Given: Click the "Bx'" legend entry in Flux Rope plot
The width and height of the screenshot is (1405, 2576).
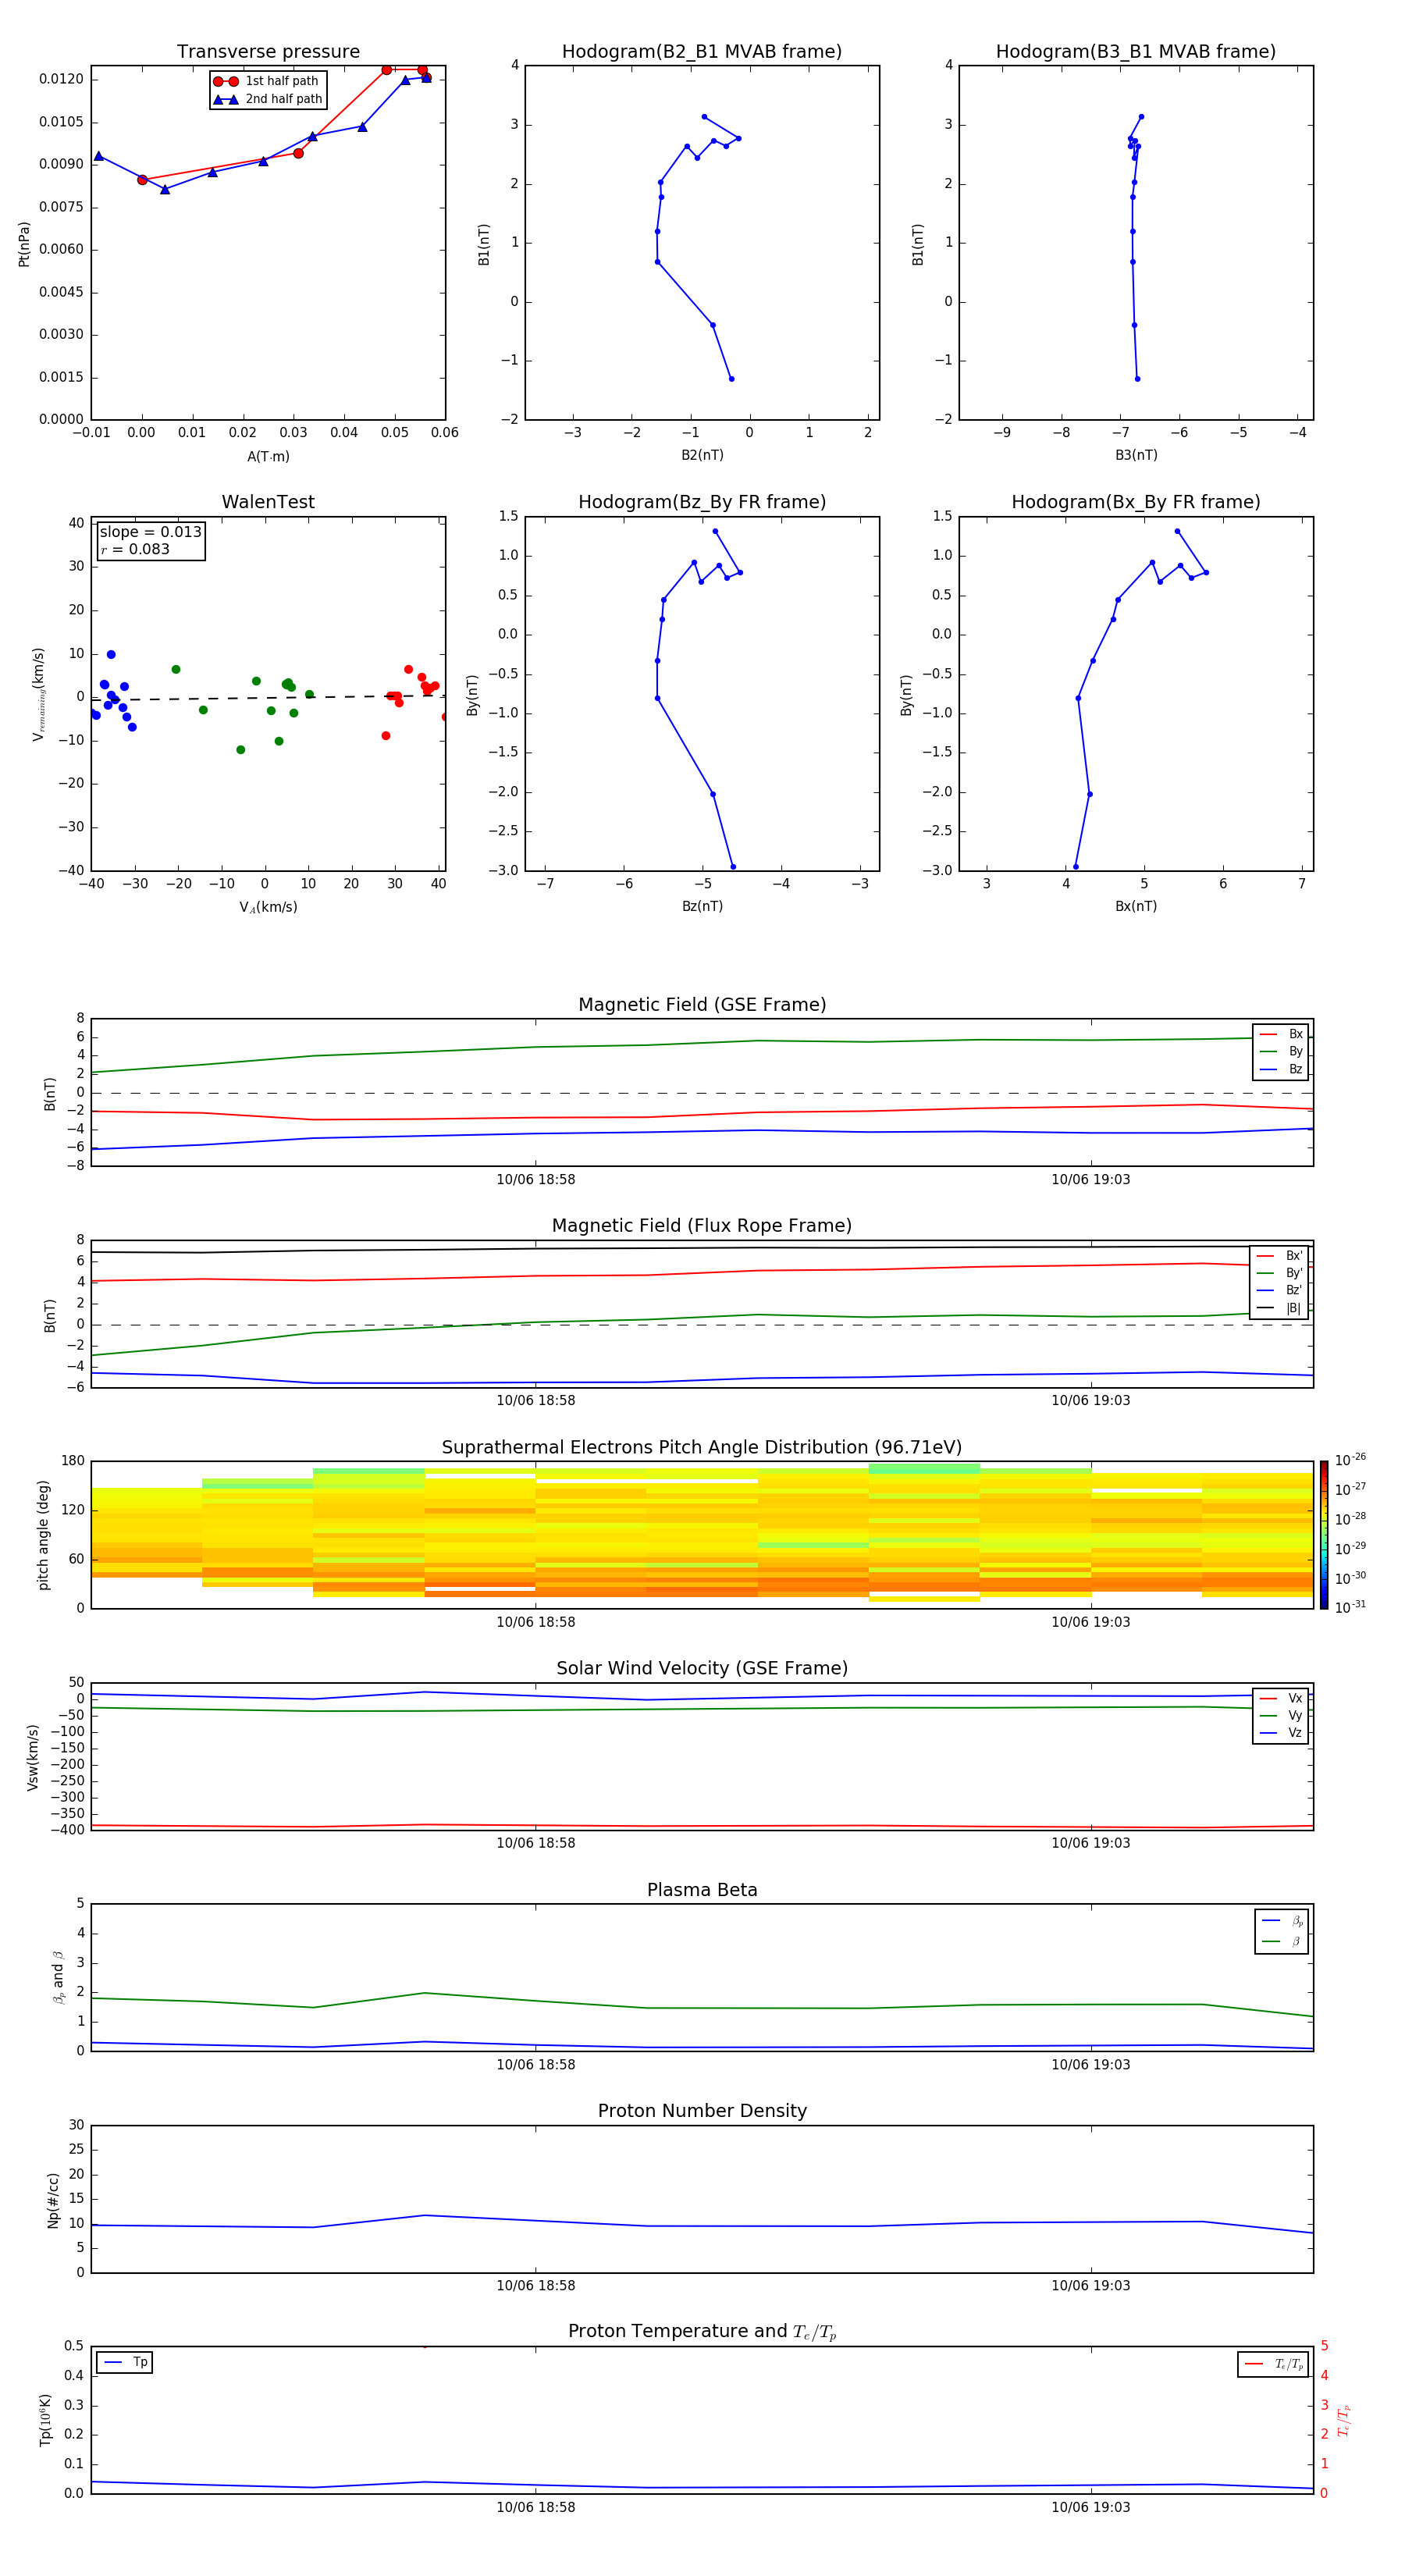Looking at the screenshot, I should [1280, 1256].
